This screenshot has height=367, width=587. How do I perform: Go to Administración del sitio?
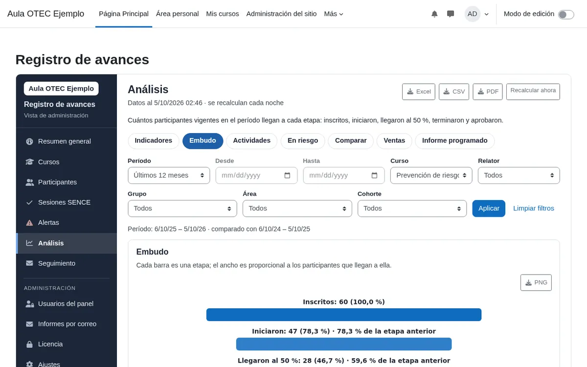282,14
